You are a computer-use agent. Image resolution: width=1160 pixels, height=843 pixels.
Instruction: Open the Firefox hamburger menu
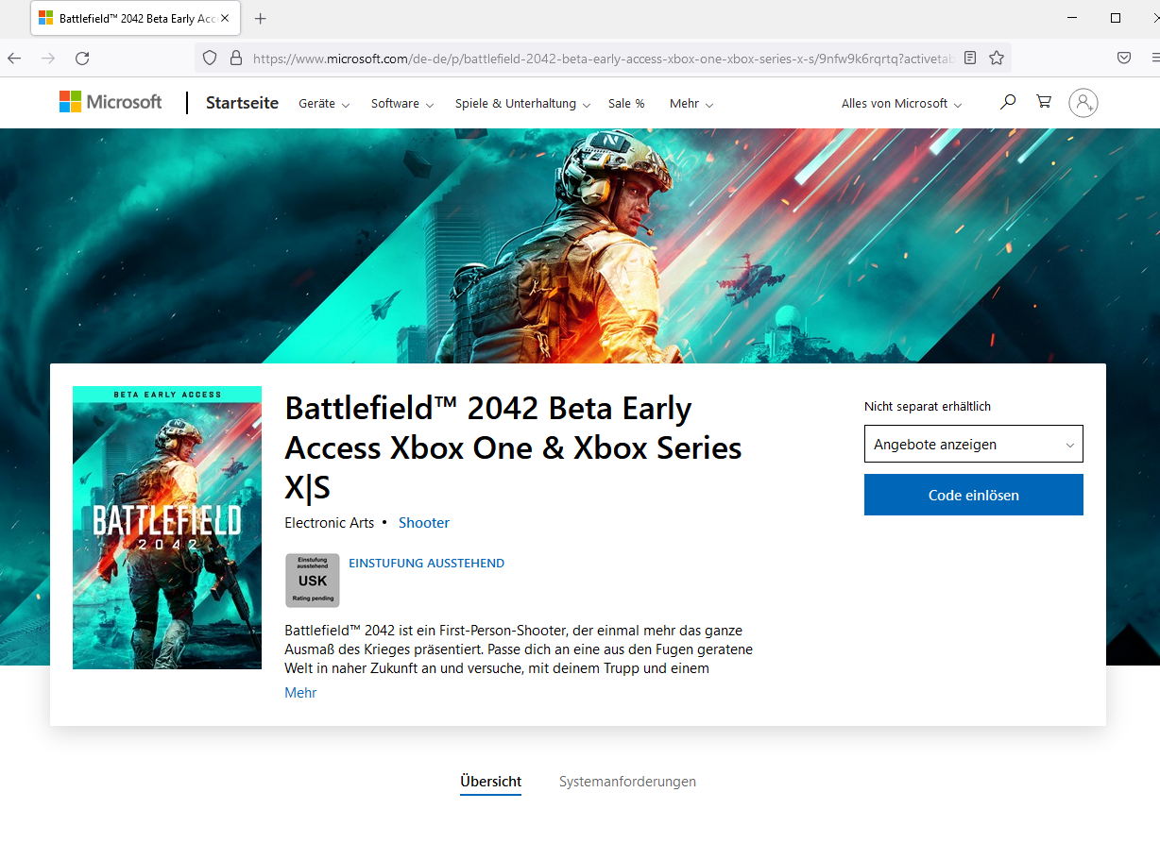1152,58
